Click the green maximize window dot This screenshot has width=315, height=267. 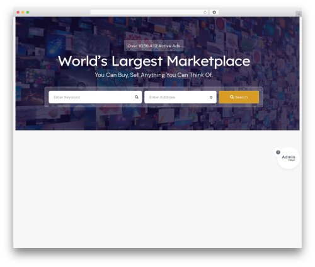pyautogui.click(x=28, y=12)
